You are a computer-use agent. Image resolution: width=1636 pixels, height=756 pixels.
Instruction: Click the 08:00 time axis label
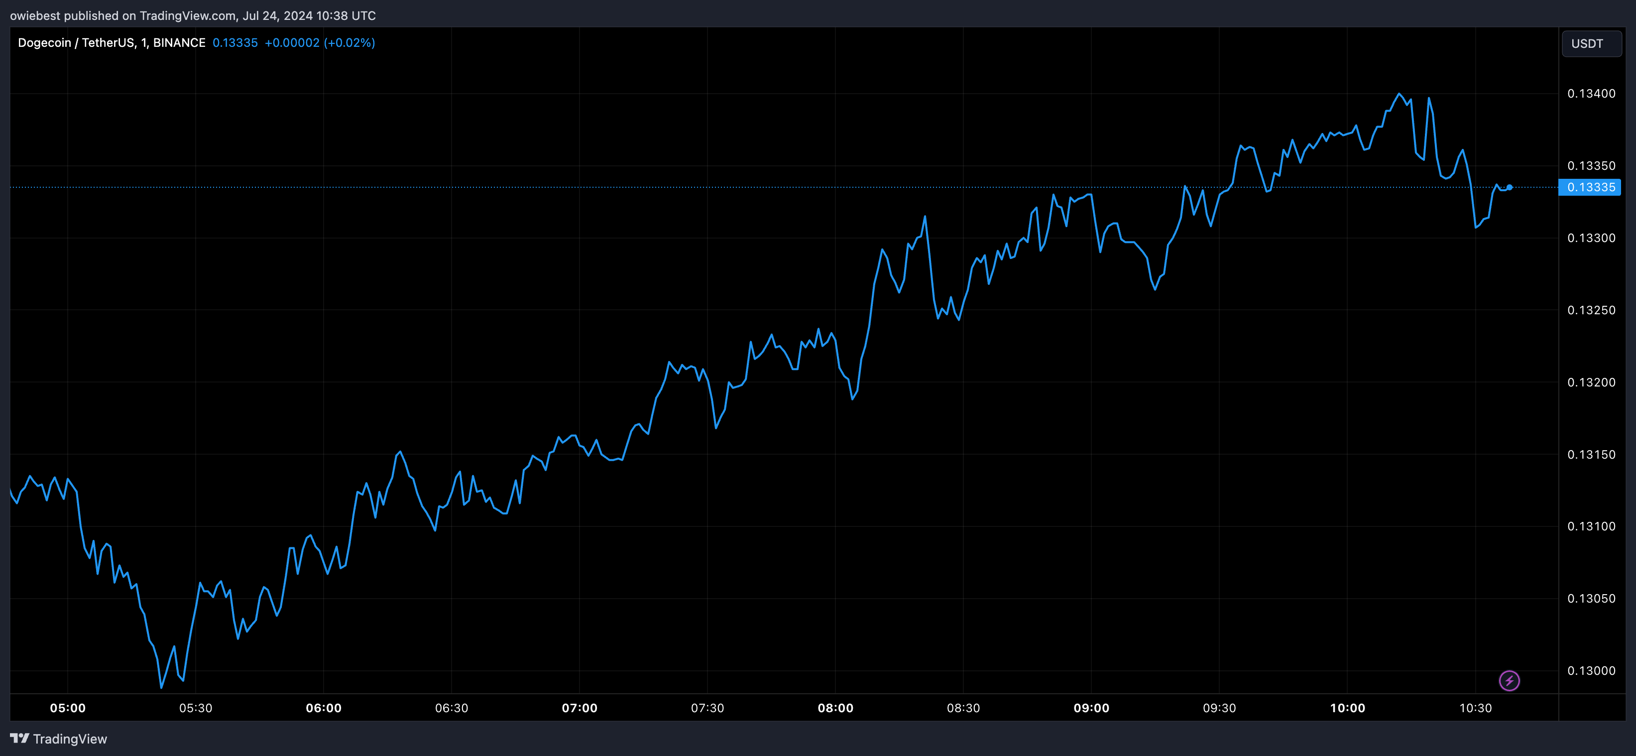point(835,708)
